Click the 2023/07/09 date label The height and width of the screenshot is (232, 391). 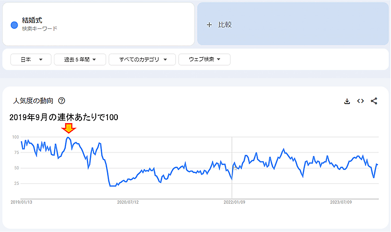340,201
